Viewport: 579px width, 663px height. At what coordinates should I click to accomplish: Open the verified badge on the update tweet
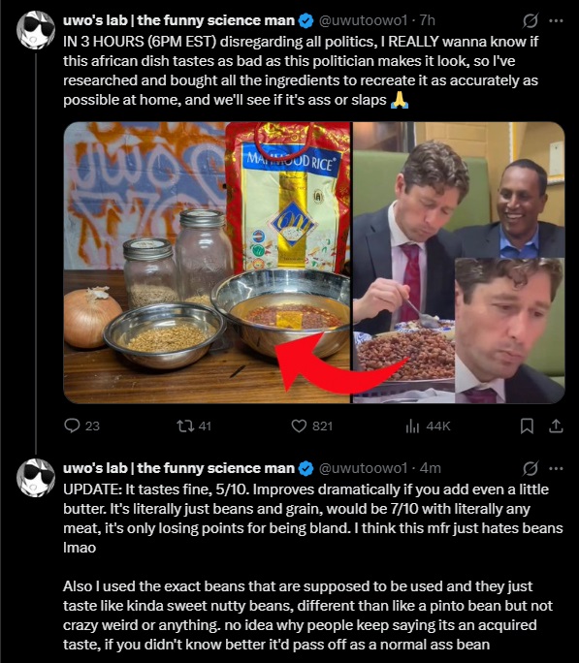click(306, 468)
